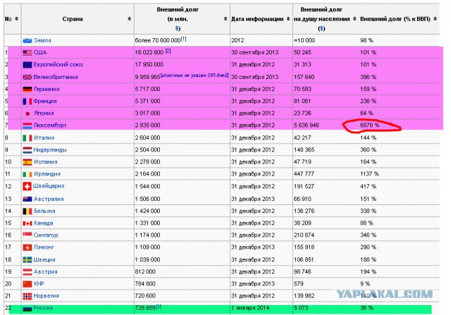
Task: Click the dollar sign link under Внешний долг (в млн.)
Action: tap(177, 28)
